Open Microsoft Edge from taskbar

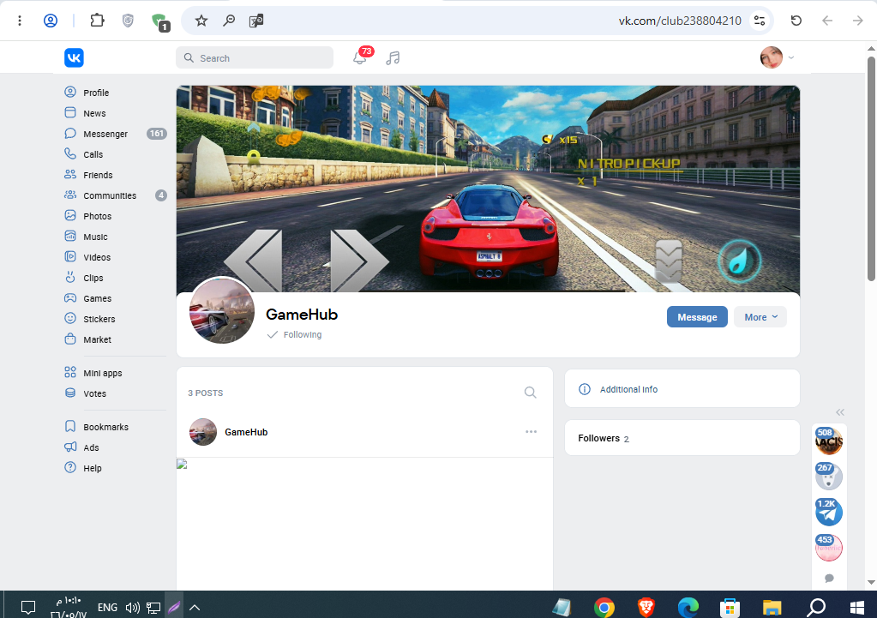[688, 607]
